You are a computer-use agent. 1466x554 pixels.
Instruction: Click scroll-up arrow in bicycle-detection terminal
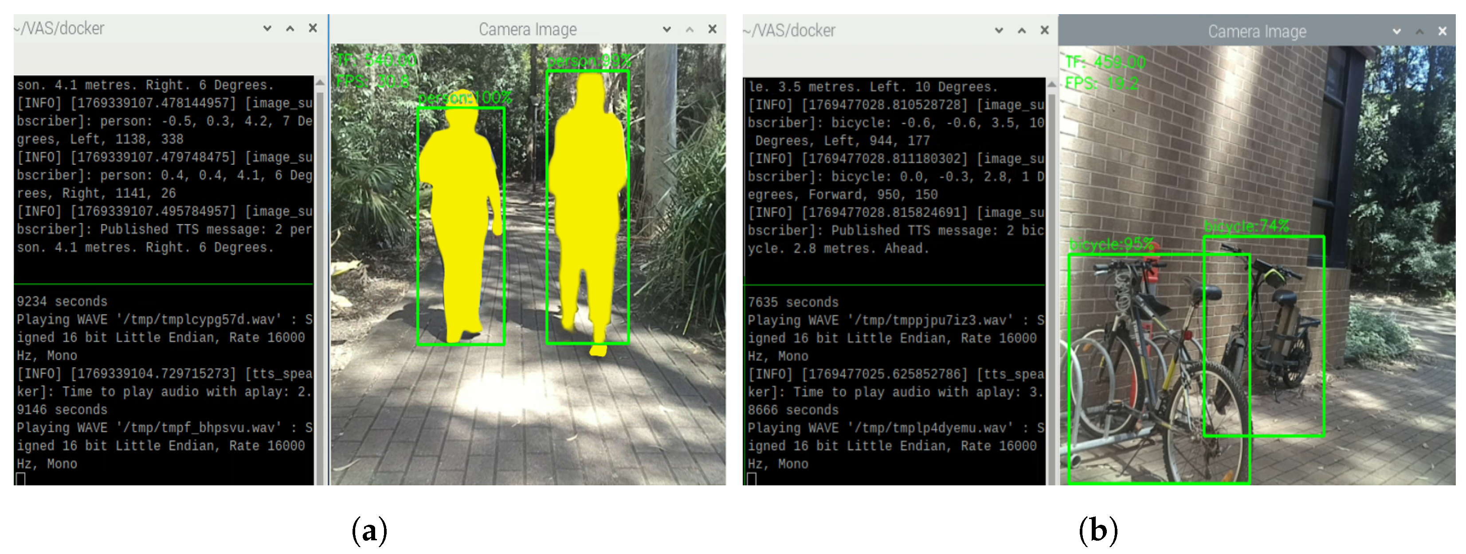(x=1052, y=84)
